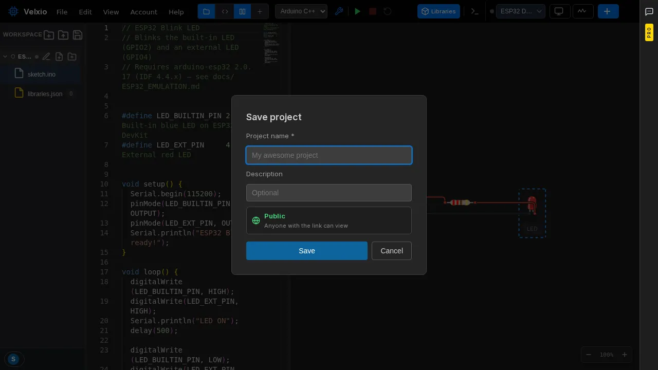Open the oscilloscope waveform icon
The height and width of the screenshot is (370, 658).
[582, 11]
